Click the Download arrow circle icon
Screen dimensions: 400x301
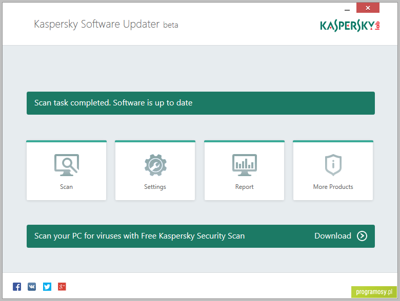click(362, 236)
